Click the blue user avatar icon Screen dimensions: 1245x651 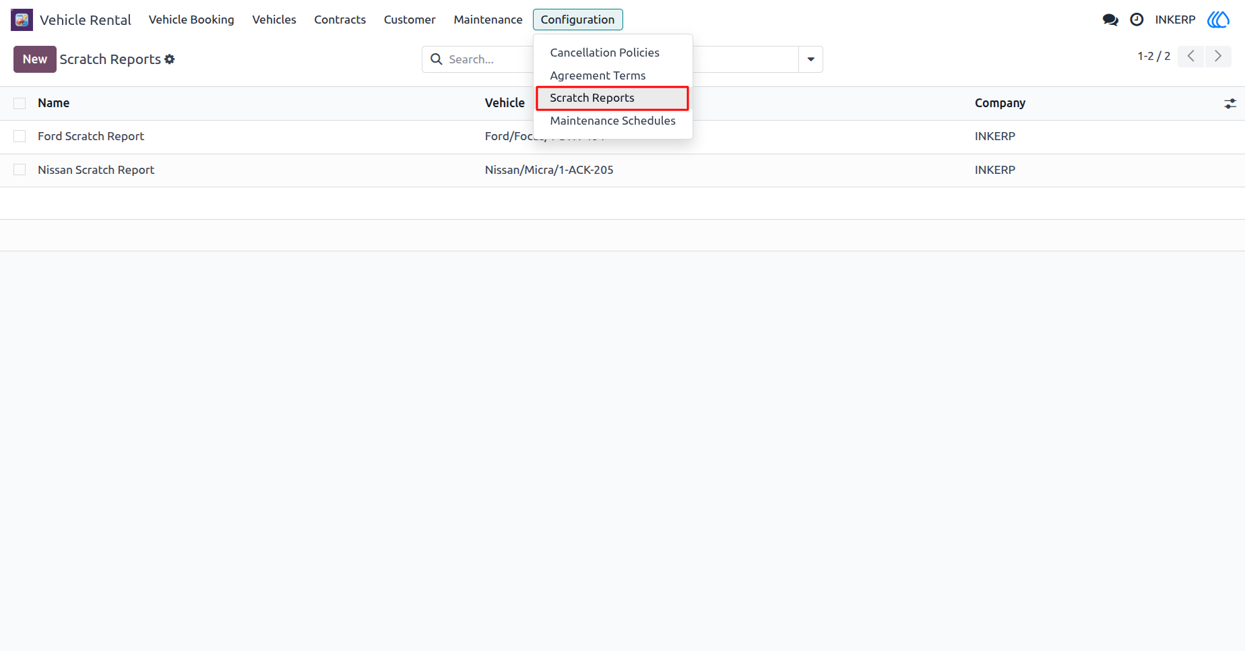pos(1218,20)
